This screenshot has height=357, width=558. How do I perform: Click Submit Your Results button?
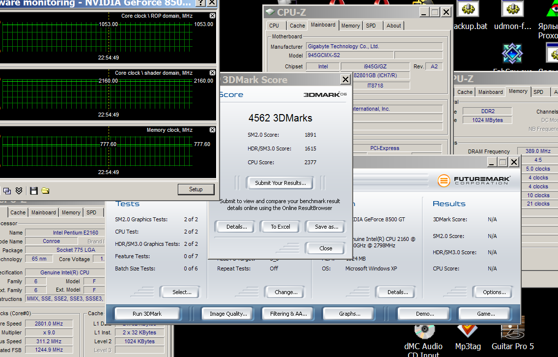280,183
